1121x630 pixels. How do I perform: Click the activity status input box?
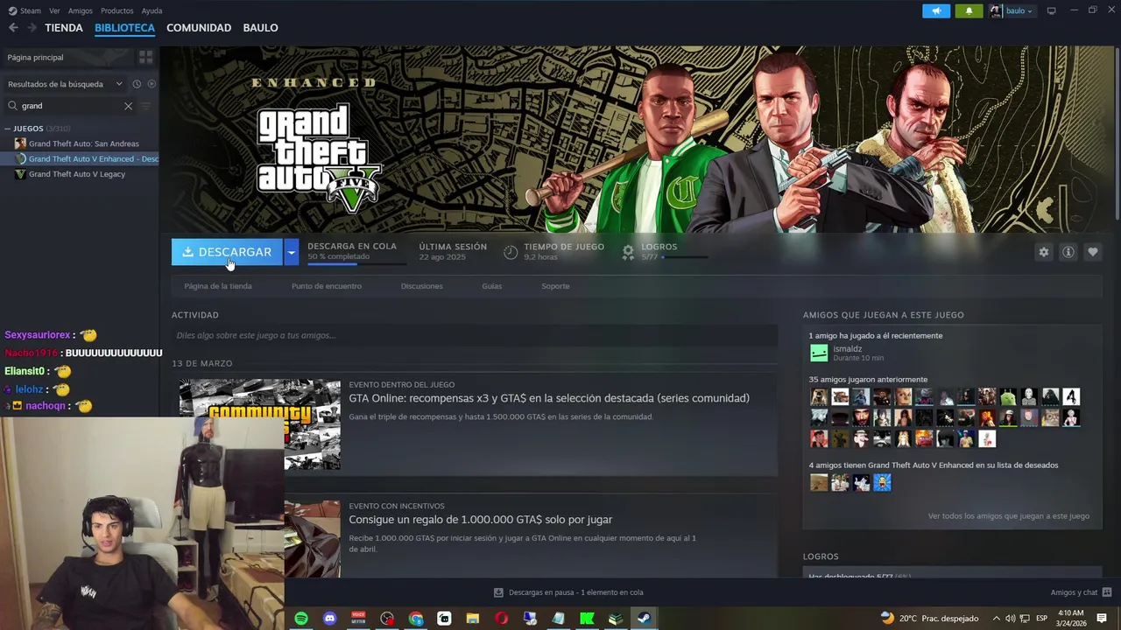click(x=474, y=335)
